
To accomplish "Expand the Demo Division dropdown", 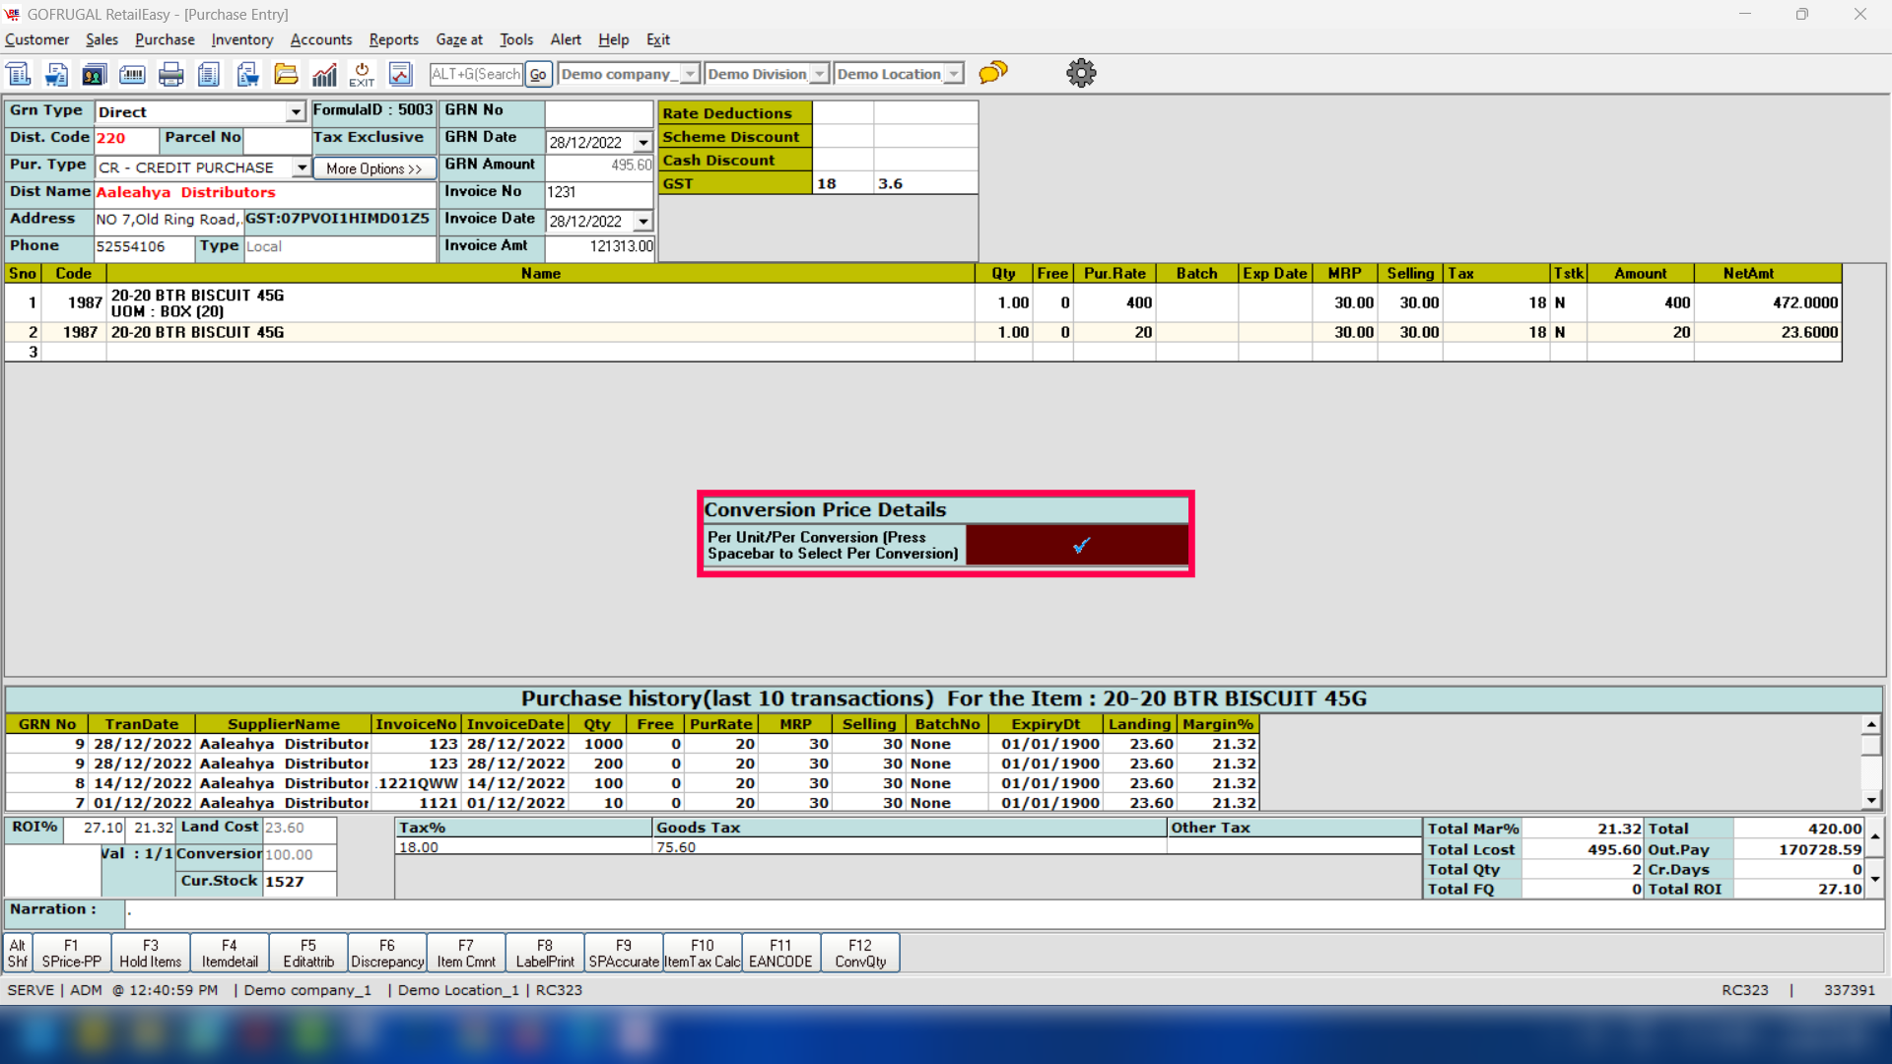I will pos(819,74).
